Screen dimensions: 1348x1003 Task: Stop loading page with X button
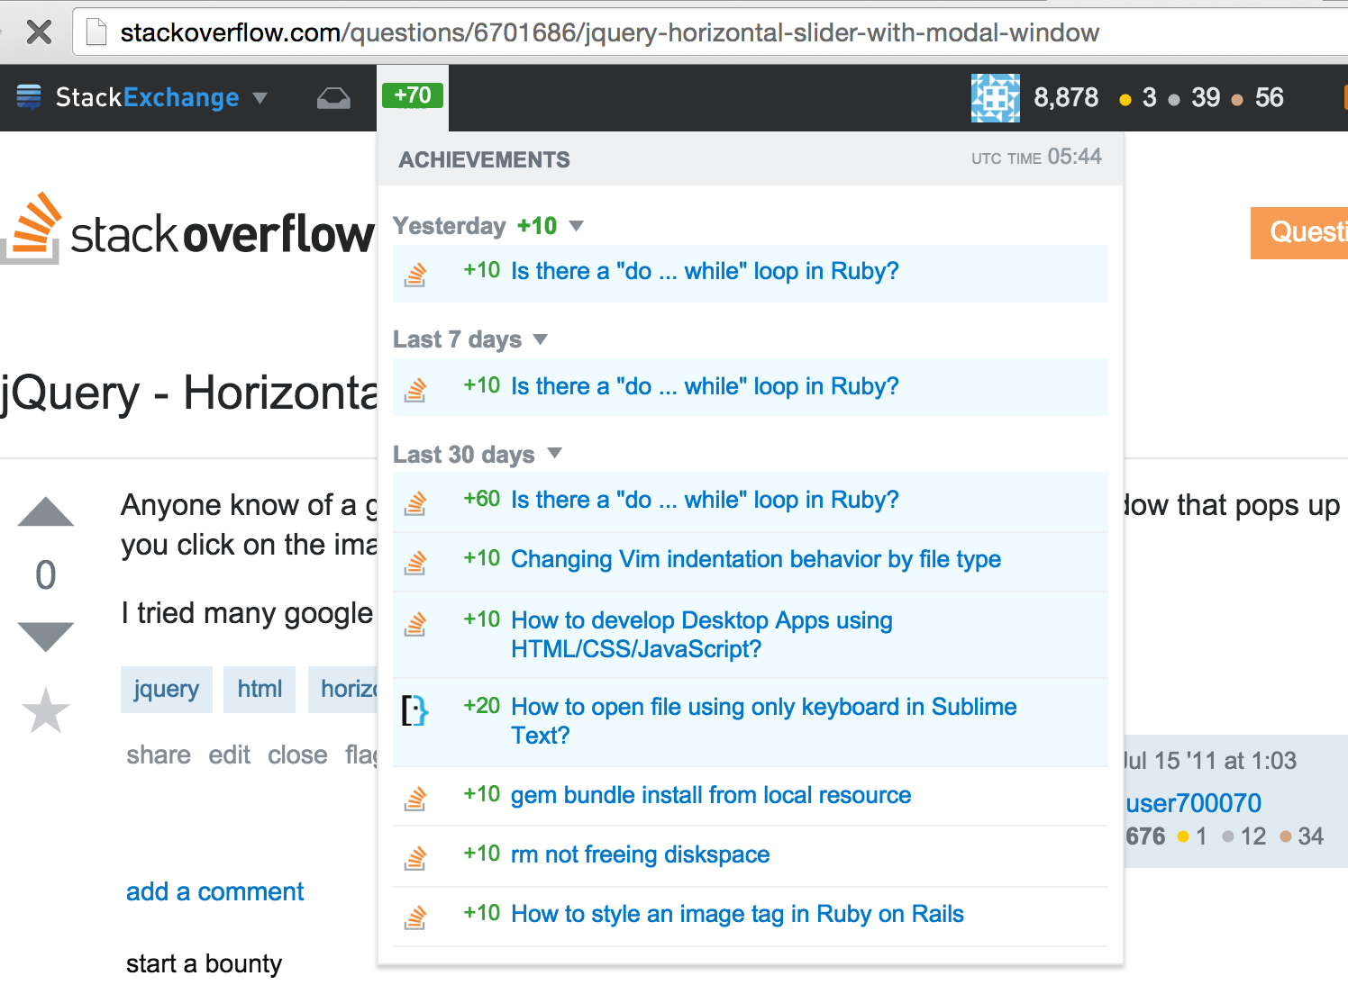coord(39,33)
